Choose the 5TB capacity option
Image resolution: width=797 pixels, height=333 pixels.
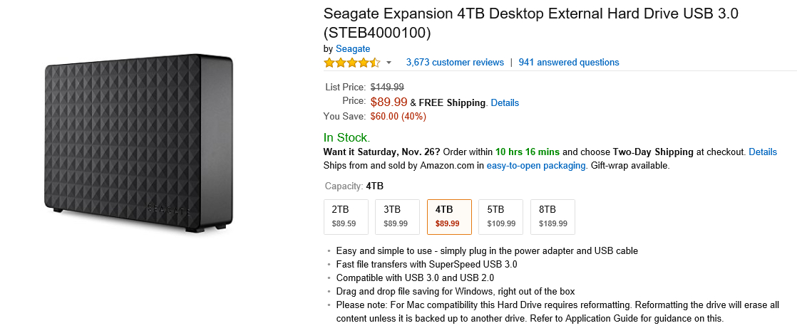pos(500,216)
